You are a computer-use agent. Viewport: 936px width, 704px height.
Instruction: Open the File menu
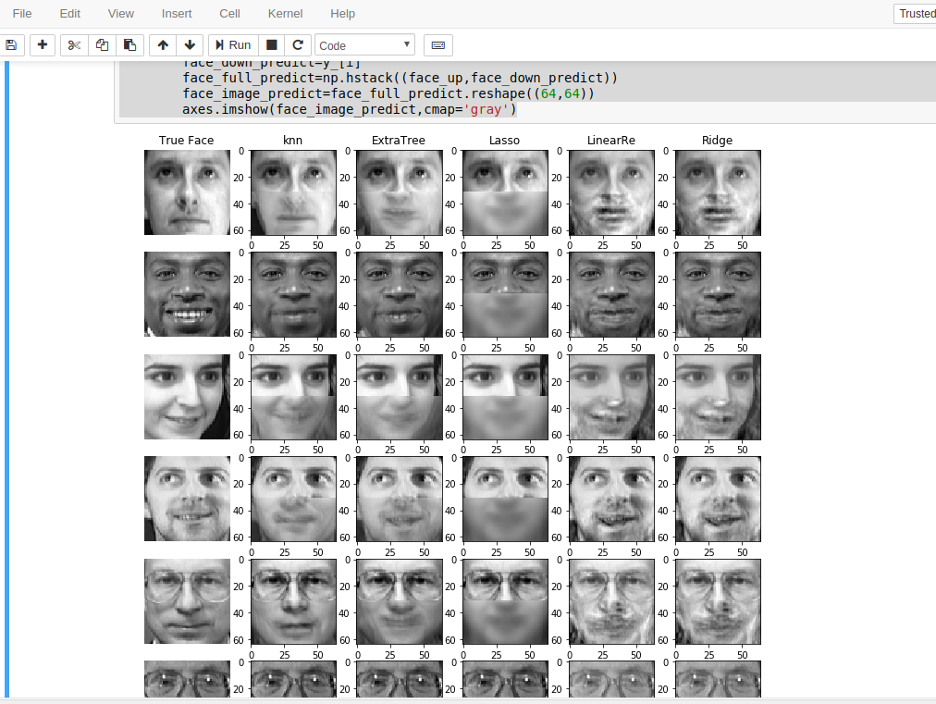click(x=22, y=13)
